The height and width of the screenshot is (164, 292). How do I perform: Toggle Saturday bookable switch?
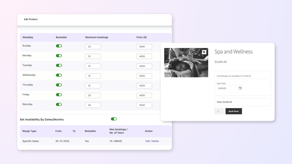tap(59, 104)
